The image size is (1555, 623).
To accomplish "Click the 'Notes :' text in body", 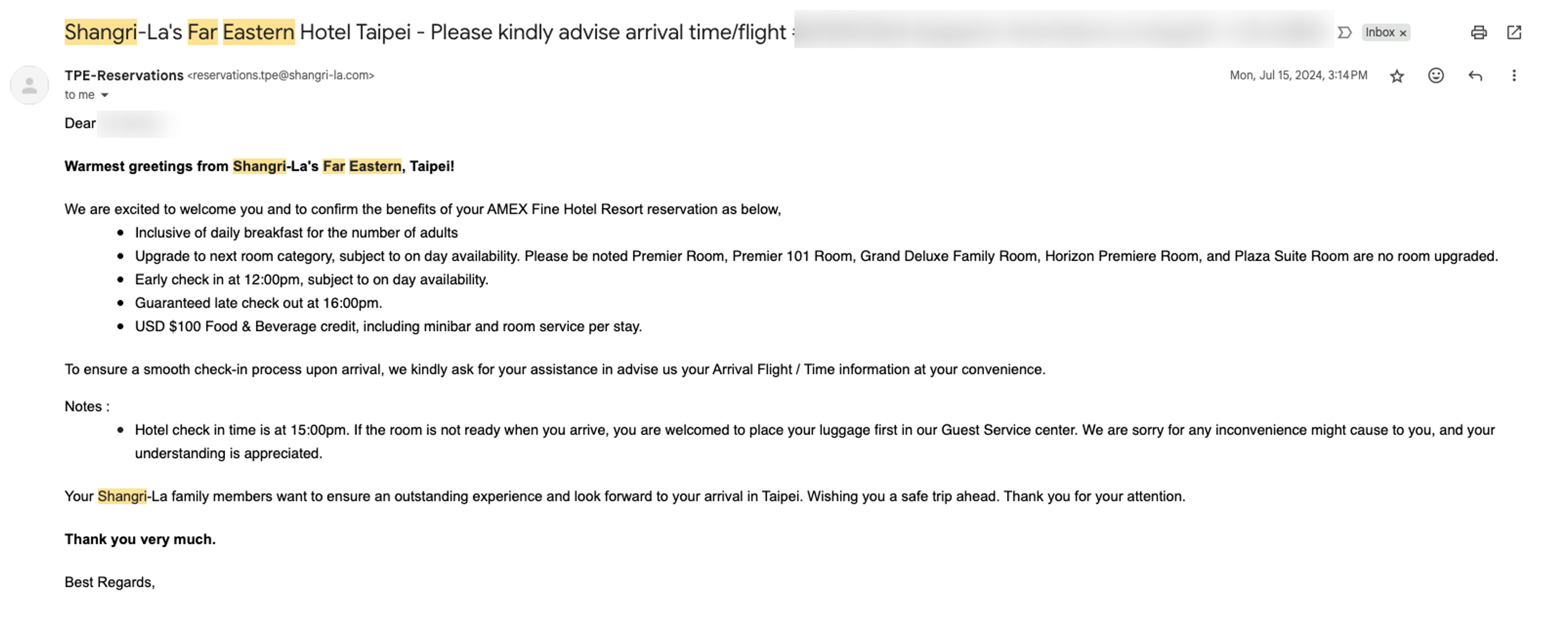I will click(x=87, y=406).
